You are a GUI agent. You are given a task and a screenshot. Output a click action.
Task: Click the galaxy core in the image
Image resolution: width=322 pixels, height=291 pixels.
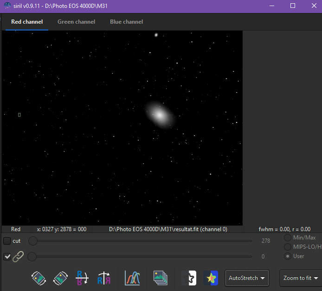coord(160,115)
